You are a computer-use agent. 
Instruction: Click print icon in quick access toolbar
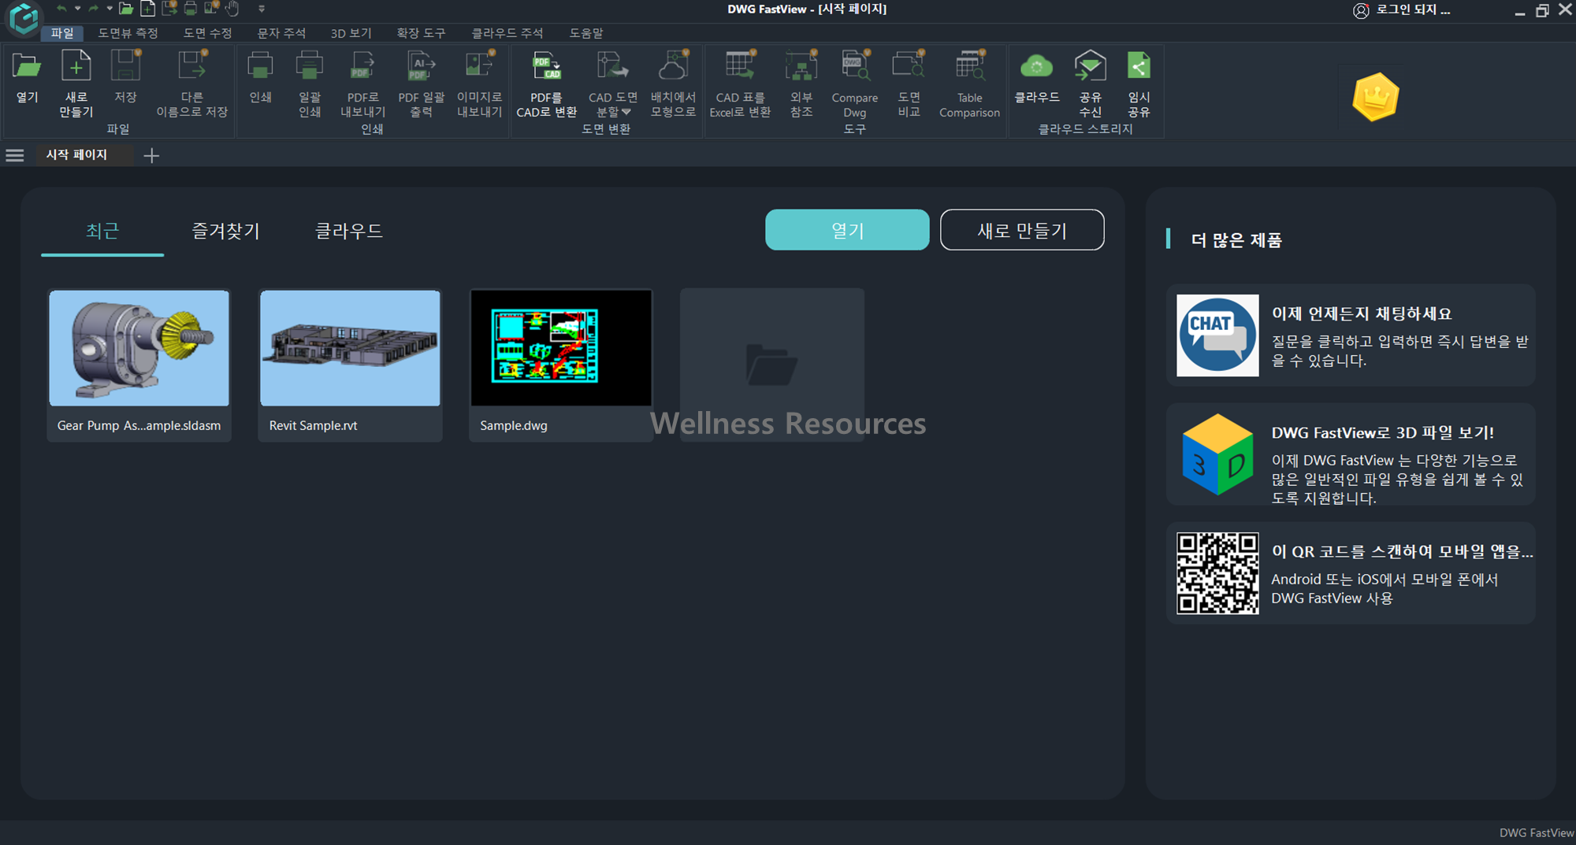190,9
